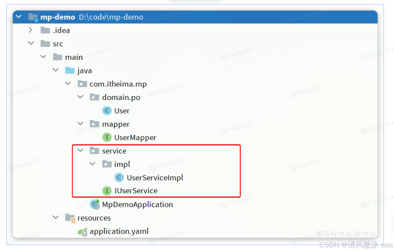Collapse the java source folder
This screenshot has height=251, width=394.
pos(56,70)
